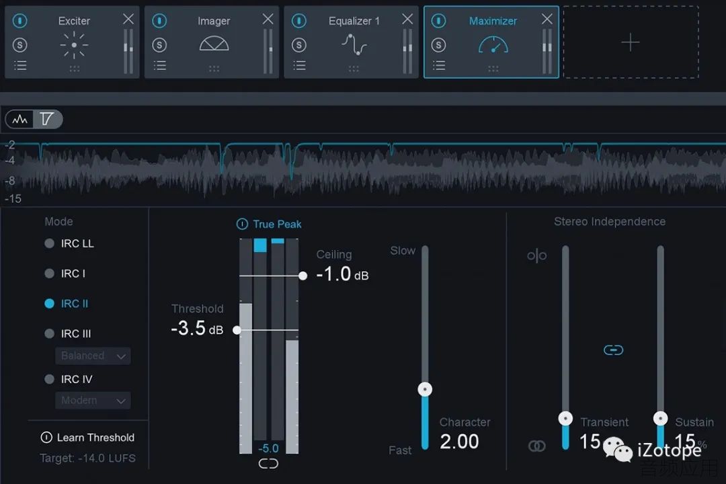Solo the Maximizer module
The width and height of the screenshot is (726, 484).
pyautogui.click(x=438, y=45)
